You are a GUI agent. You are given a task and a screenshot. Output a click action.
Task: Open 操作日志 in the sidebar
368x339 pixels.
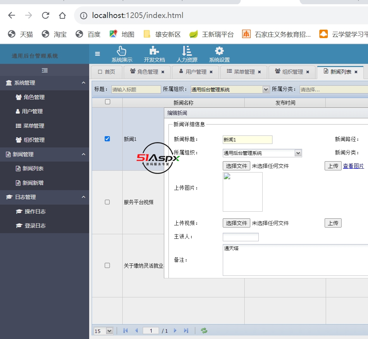point(45,211)
